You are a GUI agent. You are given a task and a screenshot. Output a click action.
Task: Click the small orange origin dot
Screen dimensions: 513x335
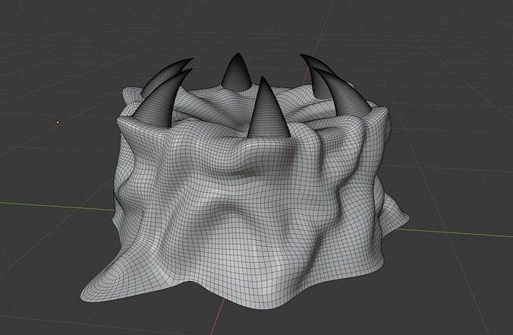pyautogui.click(x=58, y=122)
